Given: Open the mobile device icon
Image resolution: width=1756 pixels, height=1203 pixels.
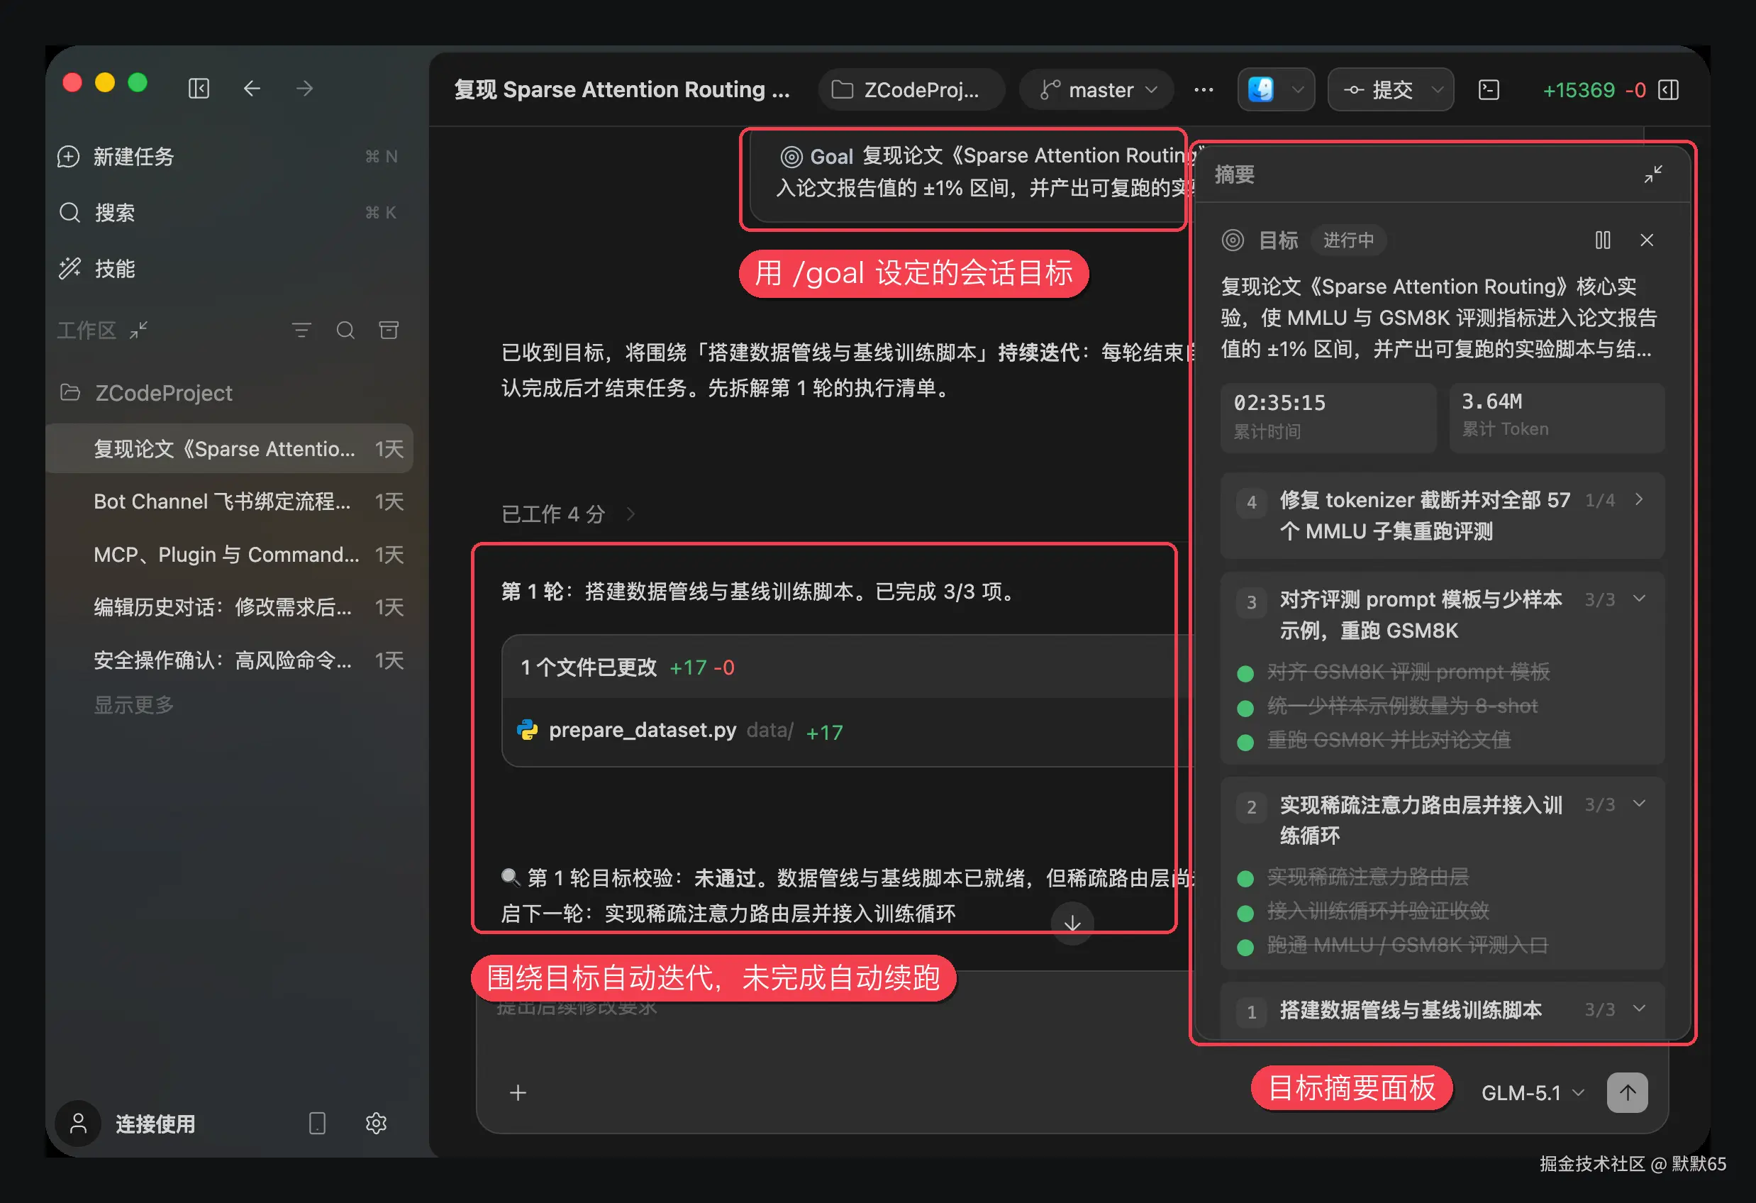Looking at the screenshot, I should click(x=317, y=1124).
